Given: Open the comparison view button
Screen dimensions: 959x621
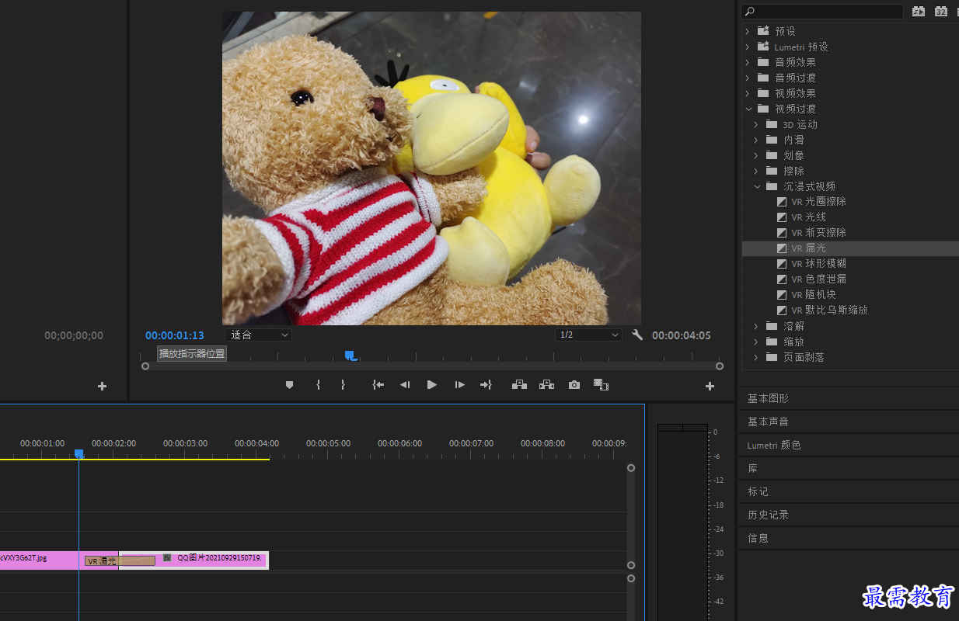Looking at the screenshot, I should click(601, 384).
